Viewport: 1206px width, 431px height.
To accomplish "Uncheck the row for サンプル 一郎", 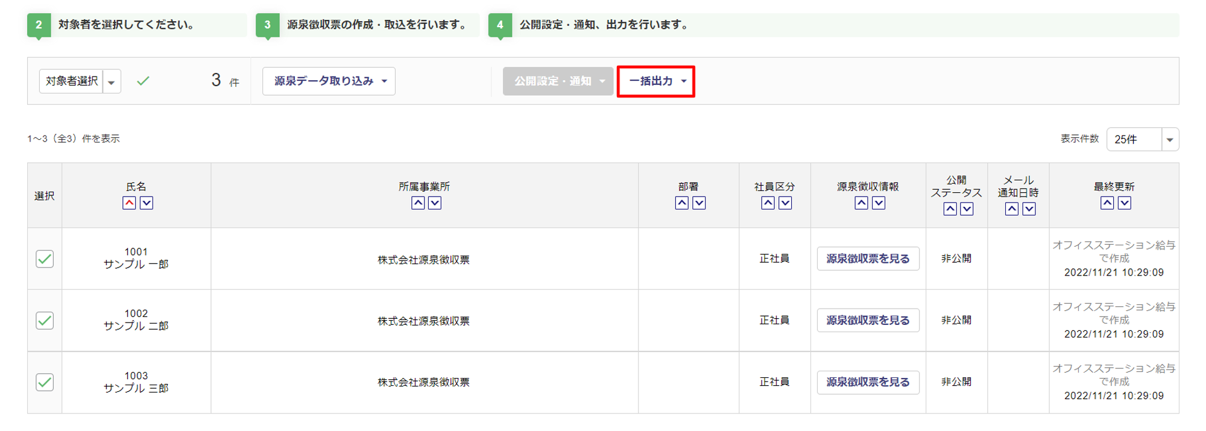I will pyautogui.click(x=45, y=259).
